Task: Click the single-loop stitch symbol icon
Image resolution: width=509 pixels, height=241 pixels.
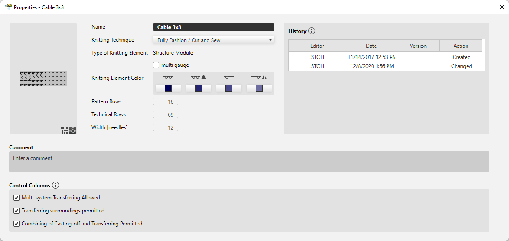Action: click(229, 77)
